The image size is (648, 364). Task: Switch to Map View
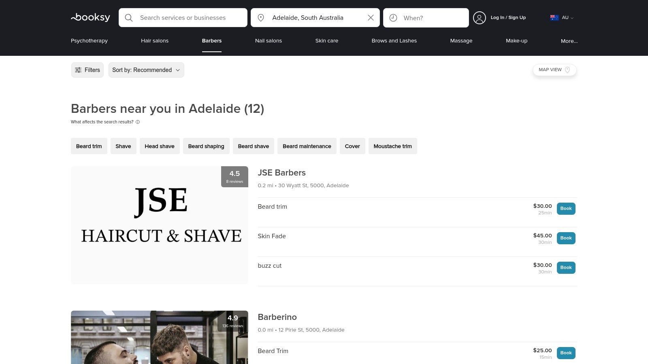[554, 70]
